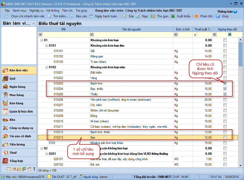Open the Thuế module icon
Image resolution: width=244 pixels, height=180 pixels.
(5, 153)
